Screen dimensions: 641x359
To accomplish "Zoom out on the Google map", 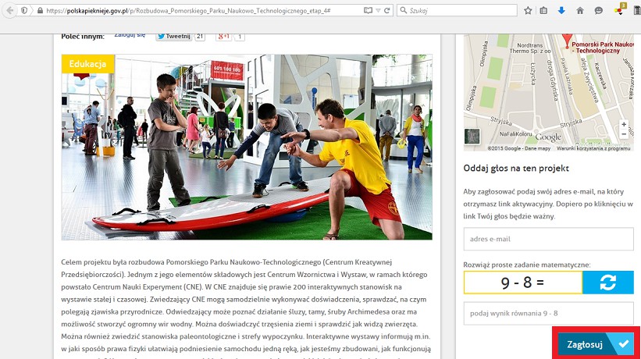I will point(623,135).
